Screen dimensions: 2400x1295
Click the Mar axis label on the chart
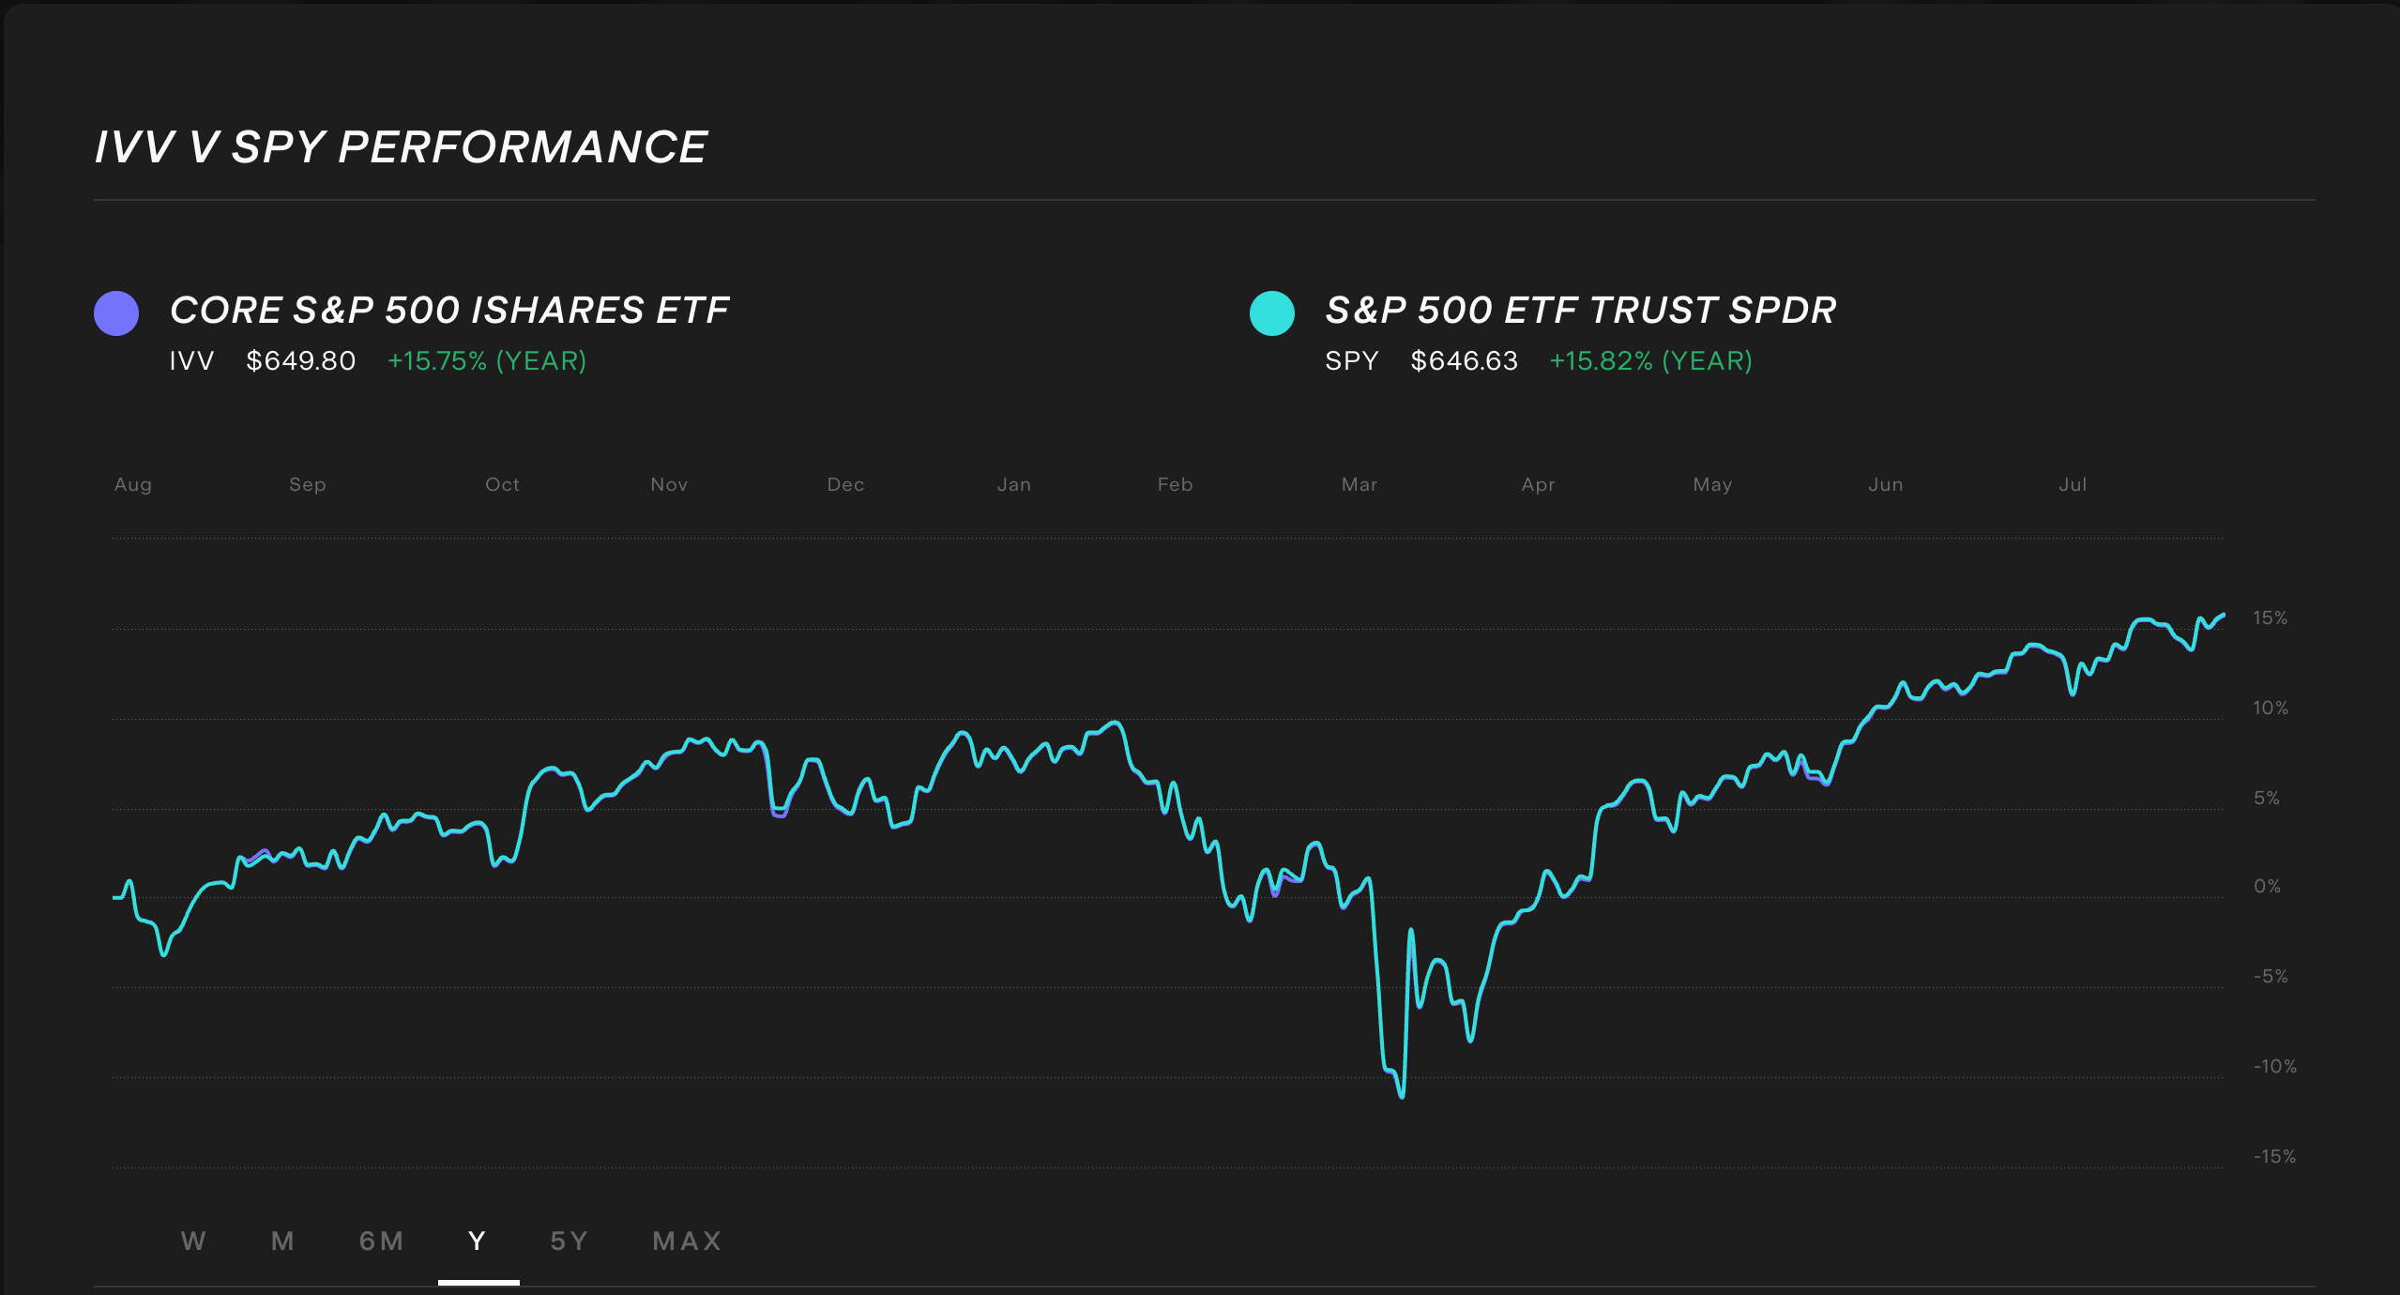coord(1359,484)
